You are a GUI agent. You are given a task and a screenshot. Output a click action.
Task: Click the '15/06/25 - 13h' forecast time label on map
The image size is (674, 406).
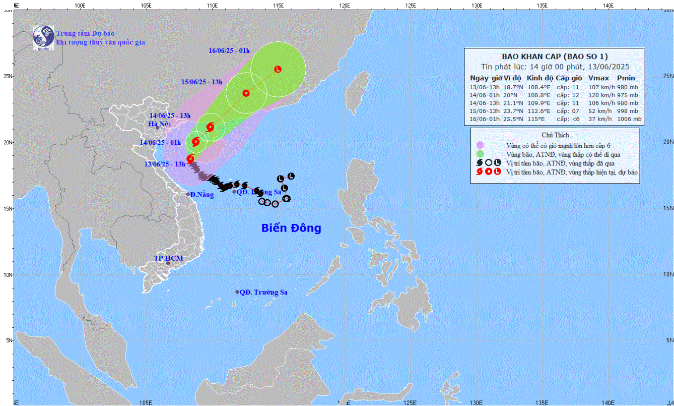(x=201, y=82)
